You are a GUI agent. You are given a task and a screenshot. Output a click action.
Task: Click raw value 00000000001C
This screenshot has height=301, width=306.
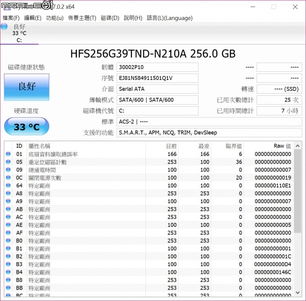pyautogui.click(x=273, y=256)
